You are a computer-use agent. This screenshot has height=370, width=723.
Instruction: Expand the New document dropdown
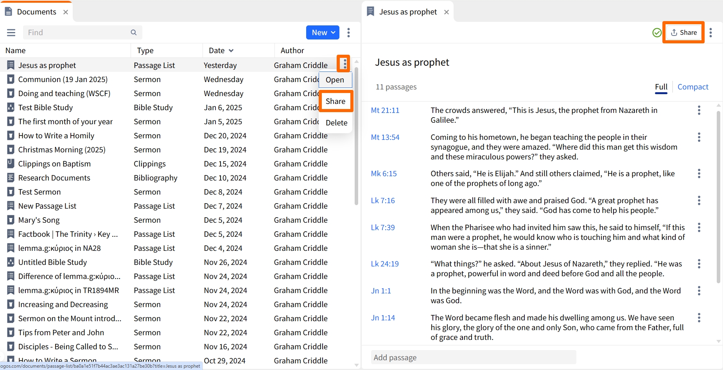[323, 32]
